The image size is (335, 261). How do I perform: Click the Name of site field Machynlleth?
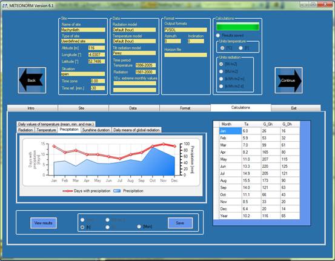[83, 30]
